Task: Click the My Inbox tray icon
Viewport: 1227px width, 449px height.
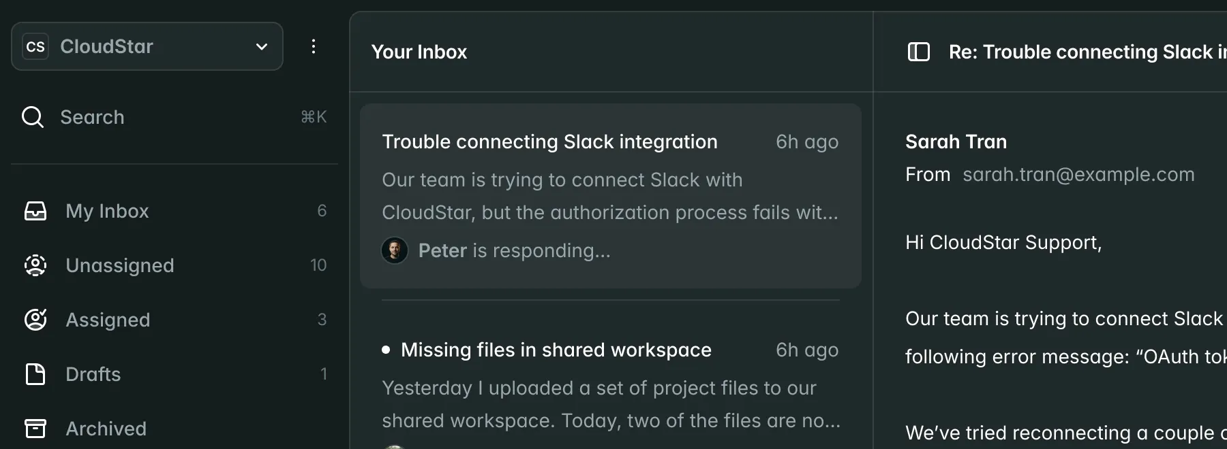Action: (x=35, y=211)
